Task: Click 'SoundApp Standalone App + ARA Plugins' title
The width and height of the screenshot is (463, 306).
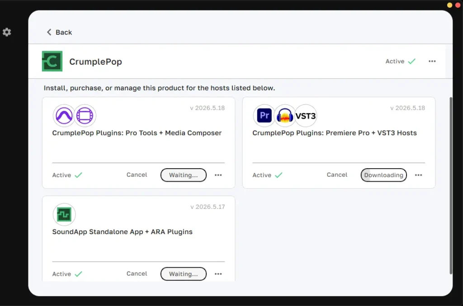Action: click(x=122, y=231)
